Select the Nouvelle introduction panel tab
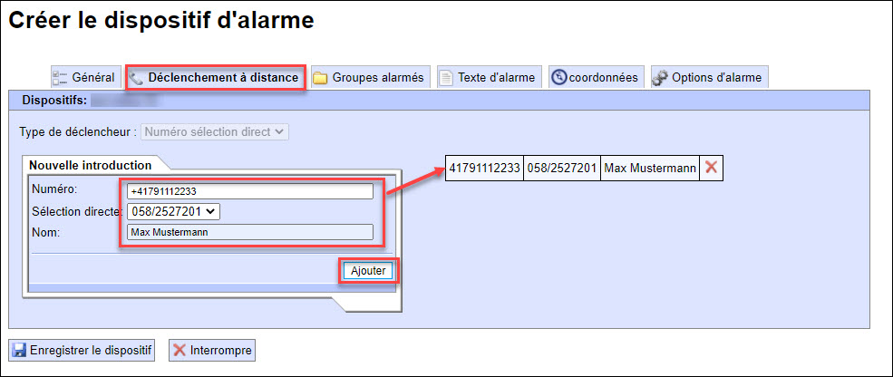 coord(91,165)
